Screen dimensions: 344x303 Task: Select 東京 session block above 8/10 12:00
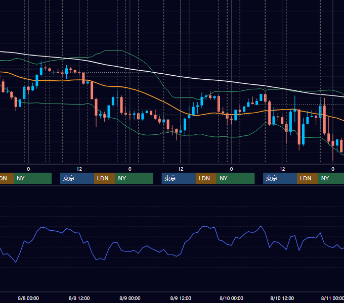(x=280, y=178)
